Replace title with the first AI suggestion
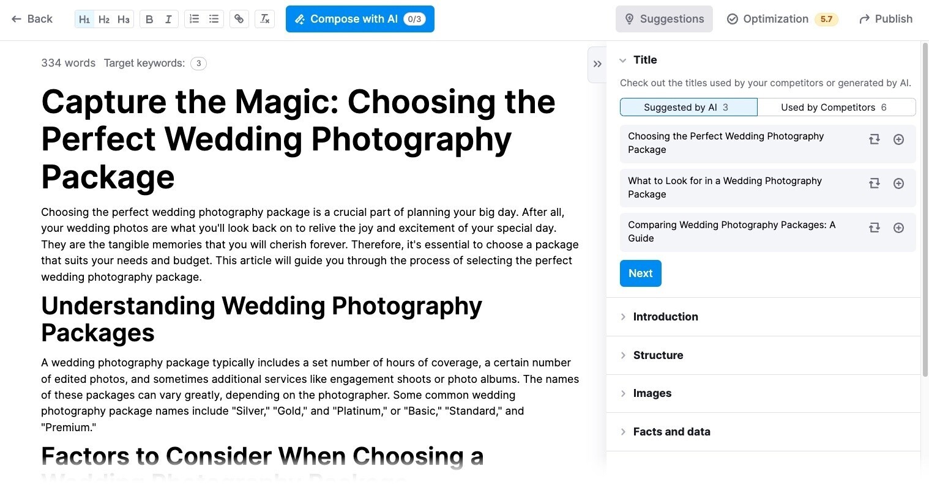Screen dimensions: 929x485 point(874,139)
